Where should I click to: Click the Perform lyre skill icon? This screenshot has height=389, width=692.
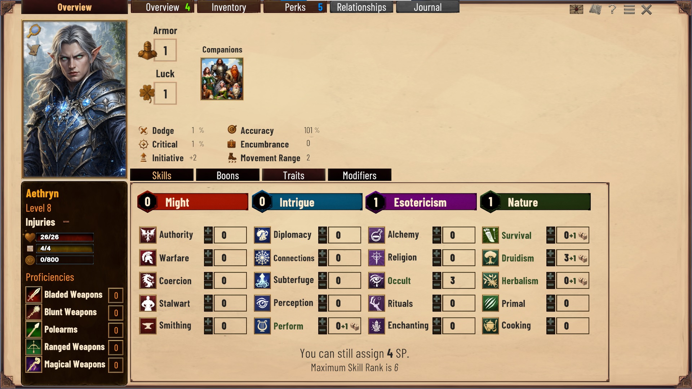click(262, 326)
